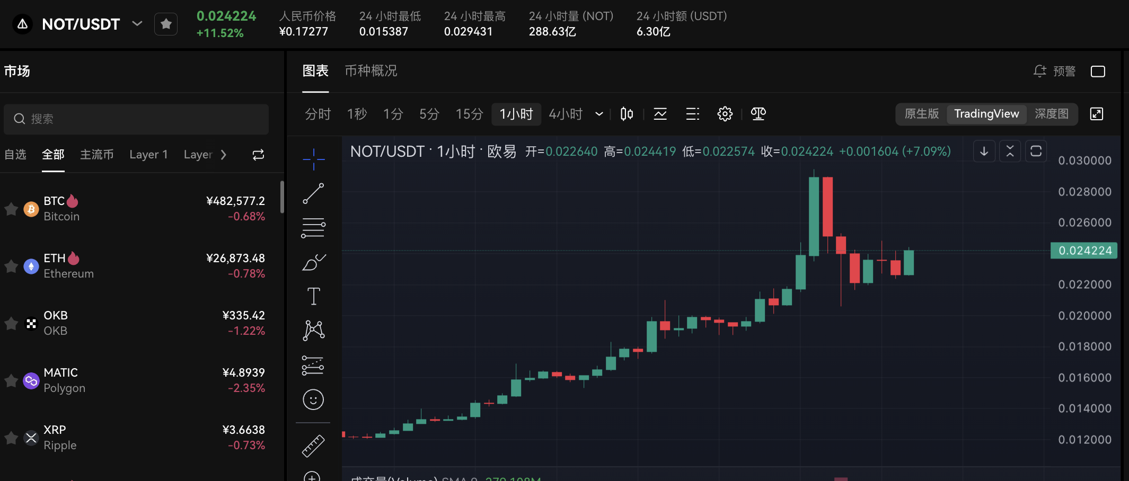Toggle the favorite star beside BTC
1129x481 pixels.
click(11, 209)
